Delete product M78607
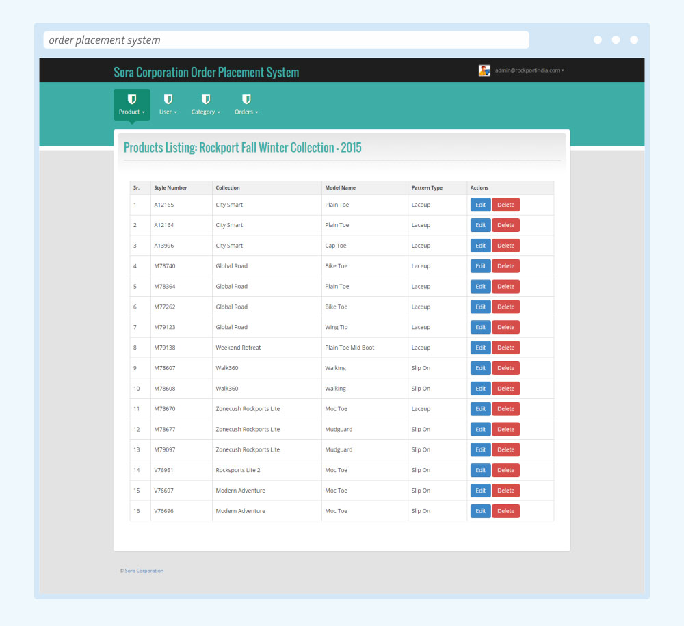Screen dimensions: 684x626 pyautogui.click(x=505, y=368)
